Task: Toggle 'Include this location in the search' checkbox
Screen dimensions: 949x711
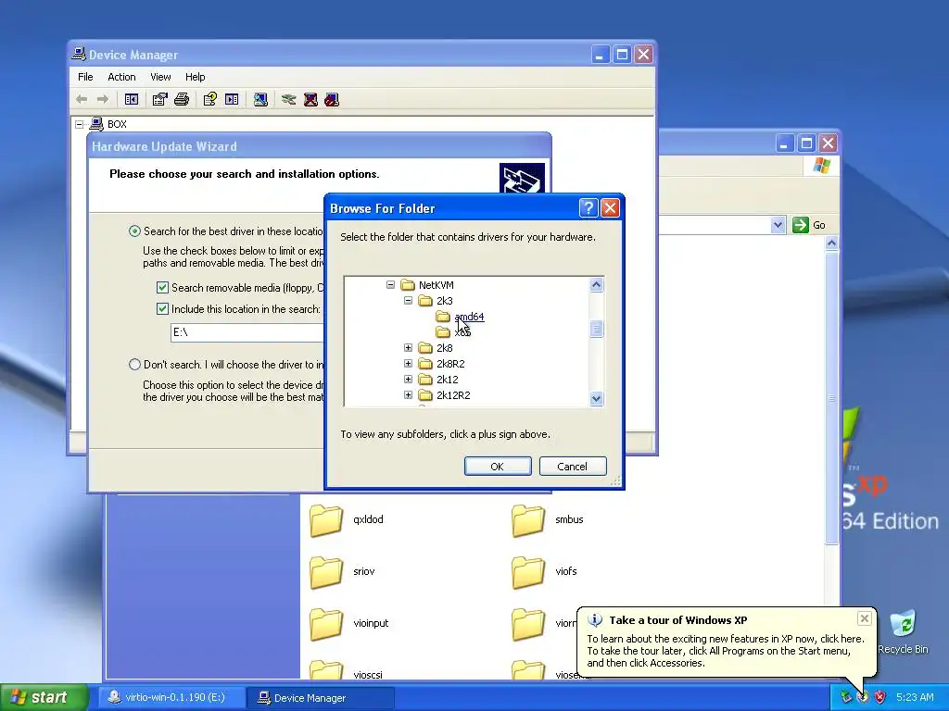Action: (162, 308)
